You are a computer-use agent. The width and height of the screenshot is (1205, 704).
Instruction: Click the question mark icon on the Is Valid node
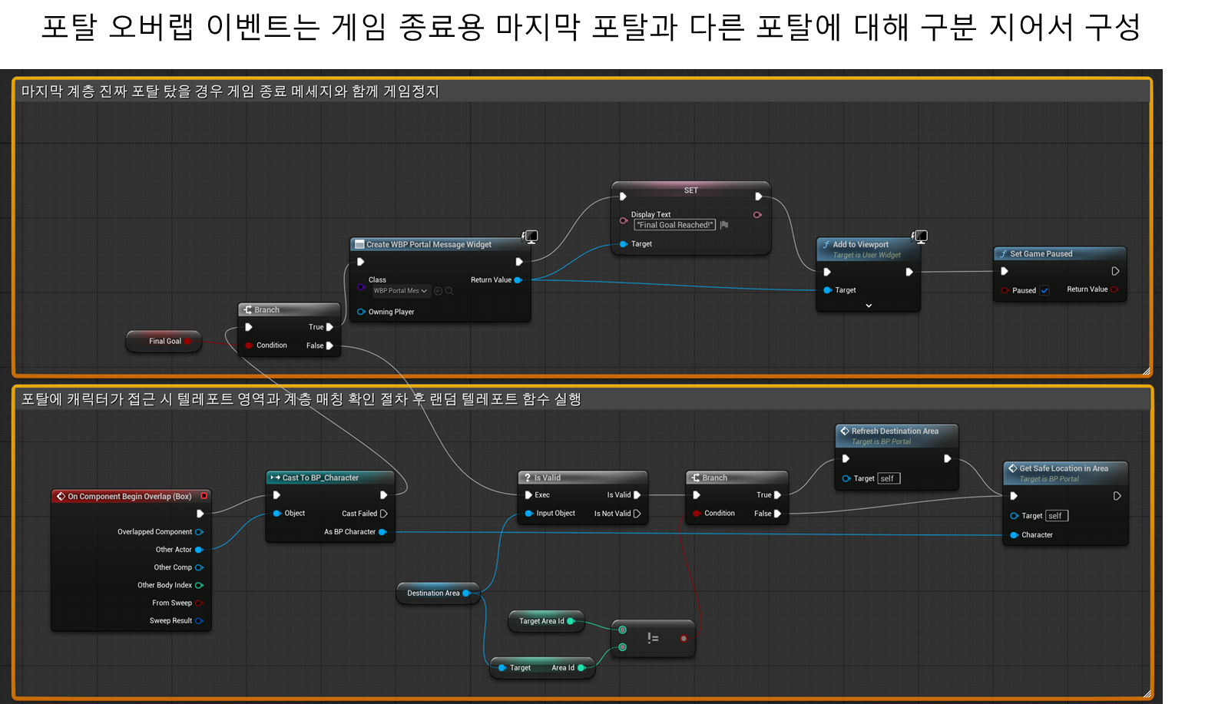(x=528, y=478)
